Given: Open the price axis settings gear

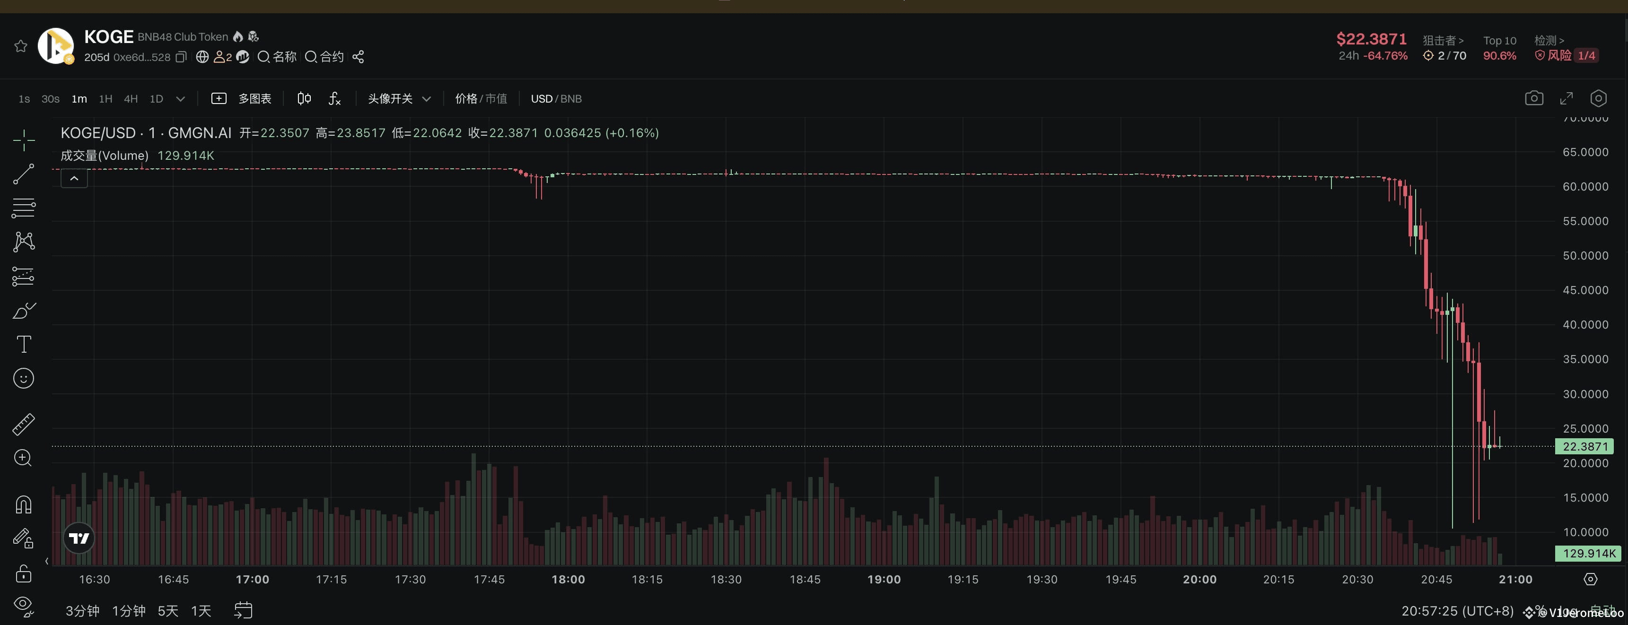Looking at the screenshot, I should 1591,579.
